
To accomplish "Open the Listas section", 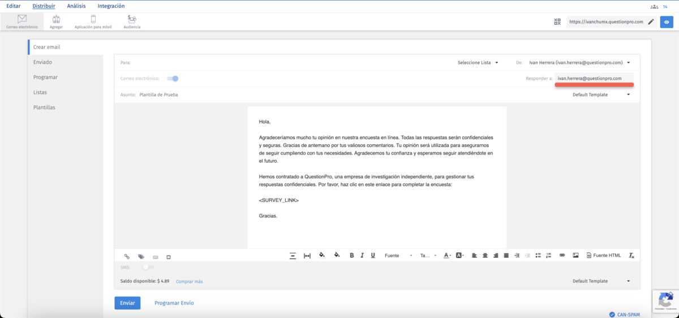I will 40,92.
